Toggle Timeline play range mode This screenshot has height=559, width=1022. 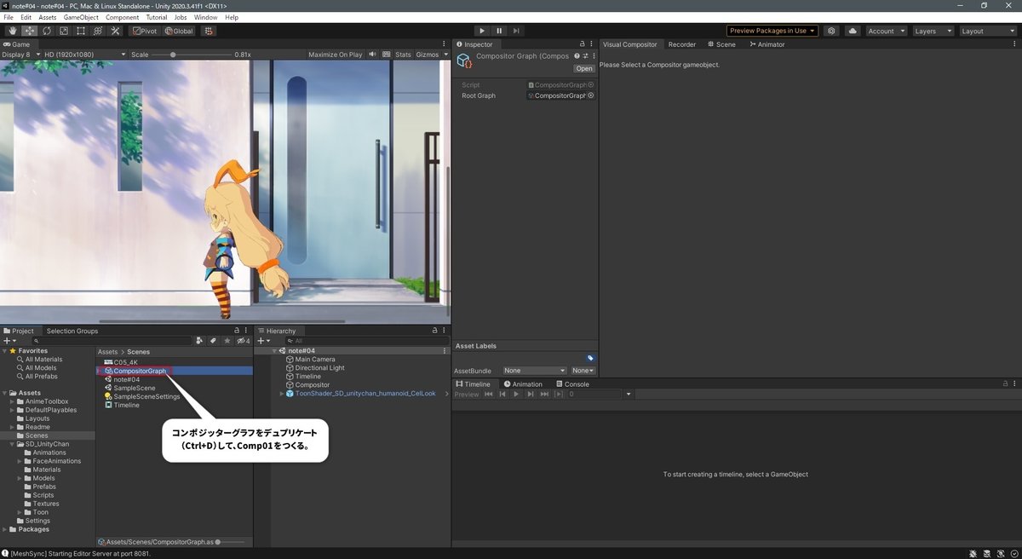point(558,395)
